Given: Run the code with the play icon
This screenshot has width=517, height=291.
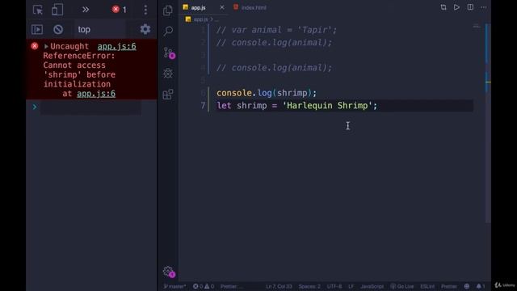Looking at the screenshot, I should (456, 7).
